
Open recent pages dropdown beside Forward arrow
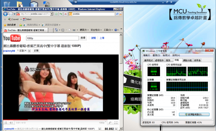click(x=15, y=14)
